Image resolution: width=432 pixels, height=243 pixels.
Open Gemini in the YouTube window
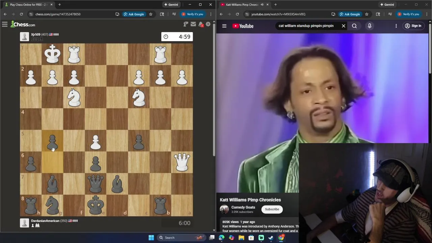point(387,5)
